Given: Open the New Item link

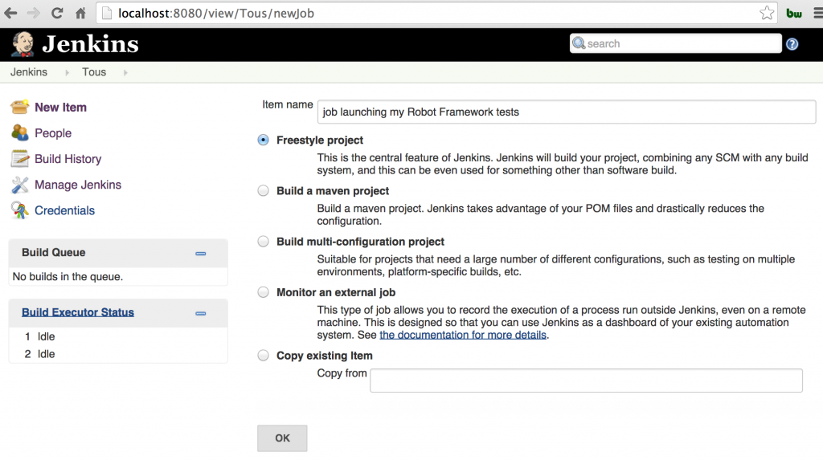Looking at the screenshot, I should pyautogui.click(x=61, y=107).
